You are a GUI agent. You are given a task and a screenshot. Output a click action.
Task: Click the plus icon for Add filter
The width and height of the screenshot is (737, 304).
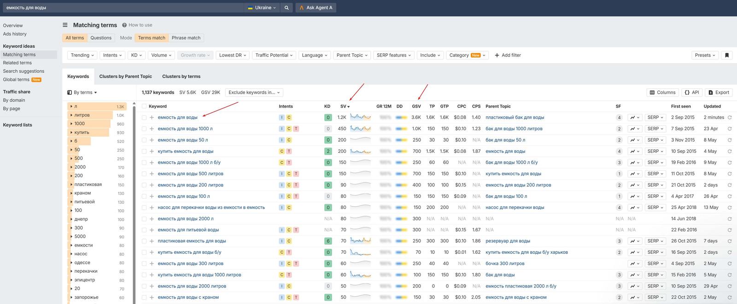(x=497, y=55)
